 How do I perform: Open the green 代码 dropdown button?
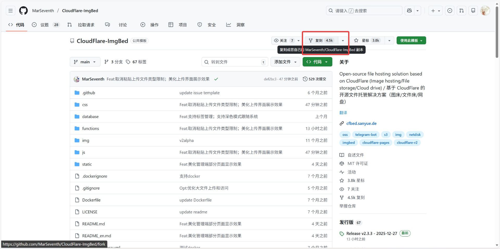[x=317, y=62]
